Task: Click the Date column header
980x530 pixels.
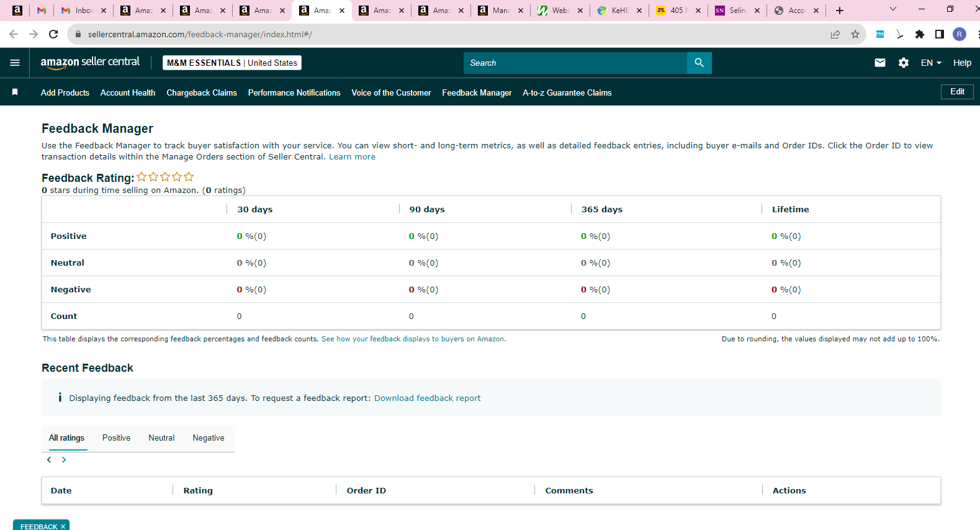Action: 61,490
